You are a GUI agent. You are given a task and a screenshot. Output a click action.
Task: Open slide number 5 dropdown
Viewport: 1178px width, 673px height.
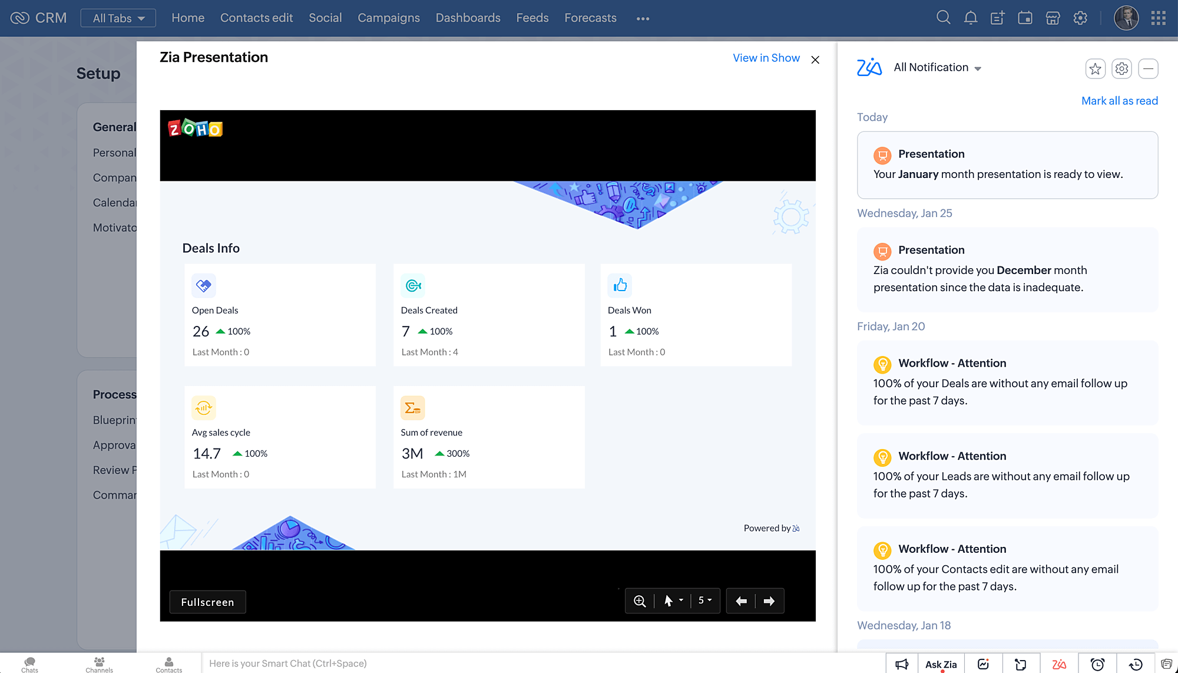click(x=705, y=601)
